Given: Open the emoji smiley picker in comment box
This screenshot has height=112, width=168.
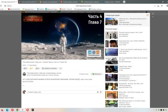Looking at the screenshot, I should coord(101,92).
